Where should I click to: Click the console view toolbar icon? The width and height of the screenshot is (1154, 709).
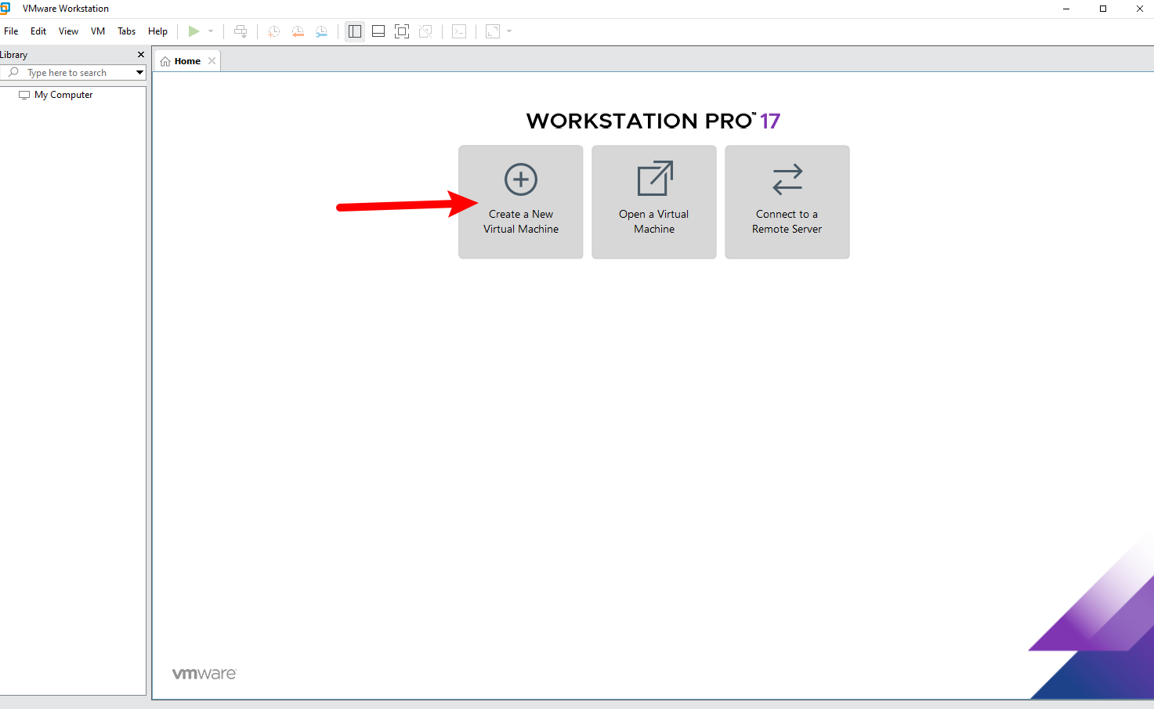tap(459, 31)
